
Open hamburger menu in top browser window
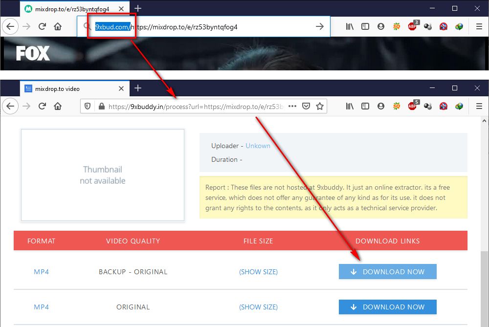[479, 26]
